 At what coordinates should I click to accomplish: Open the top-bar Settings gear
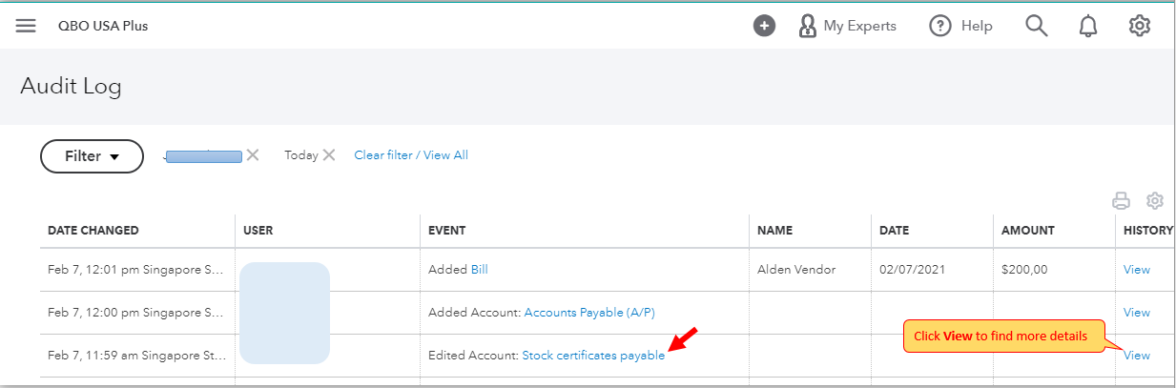click(x=1139, y=26)
